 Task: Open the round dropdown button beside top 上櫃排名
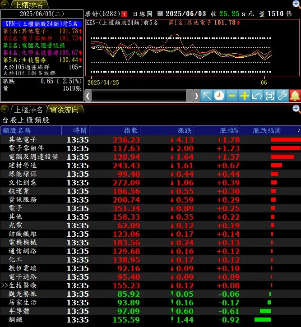(x=5, y=4)
